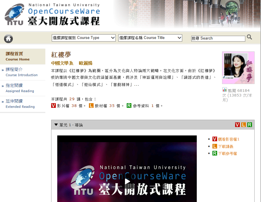Screen dimensions: 261x202
Task: Click the red V 影片檔 icon
Action: click(x=53, y=106)
